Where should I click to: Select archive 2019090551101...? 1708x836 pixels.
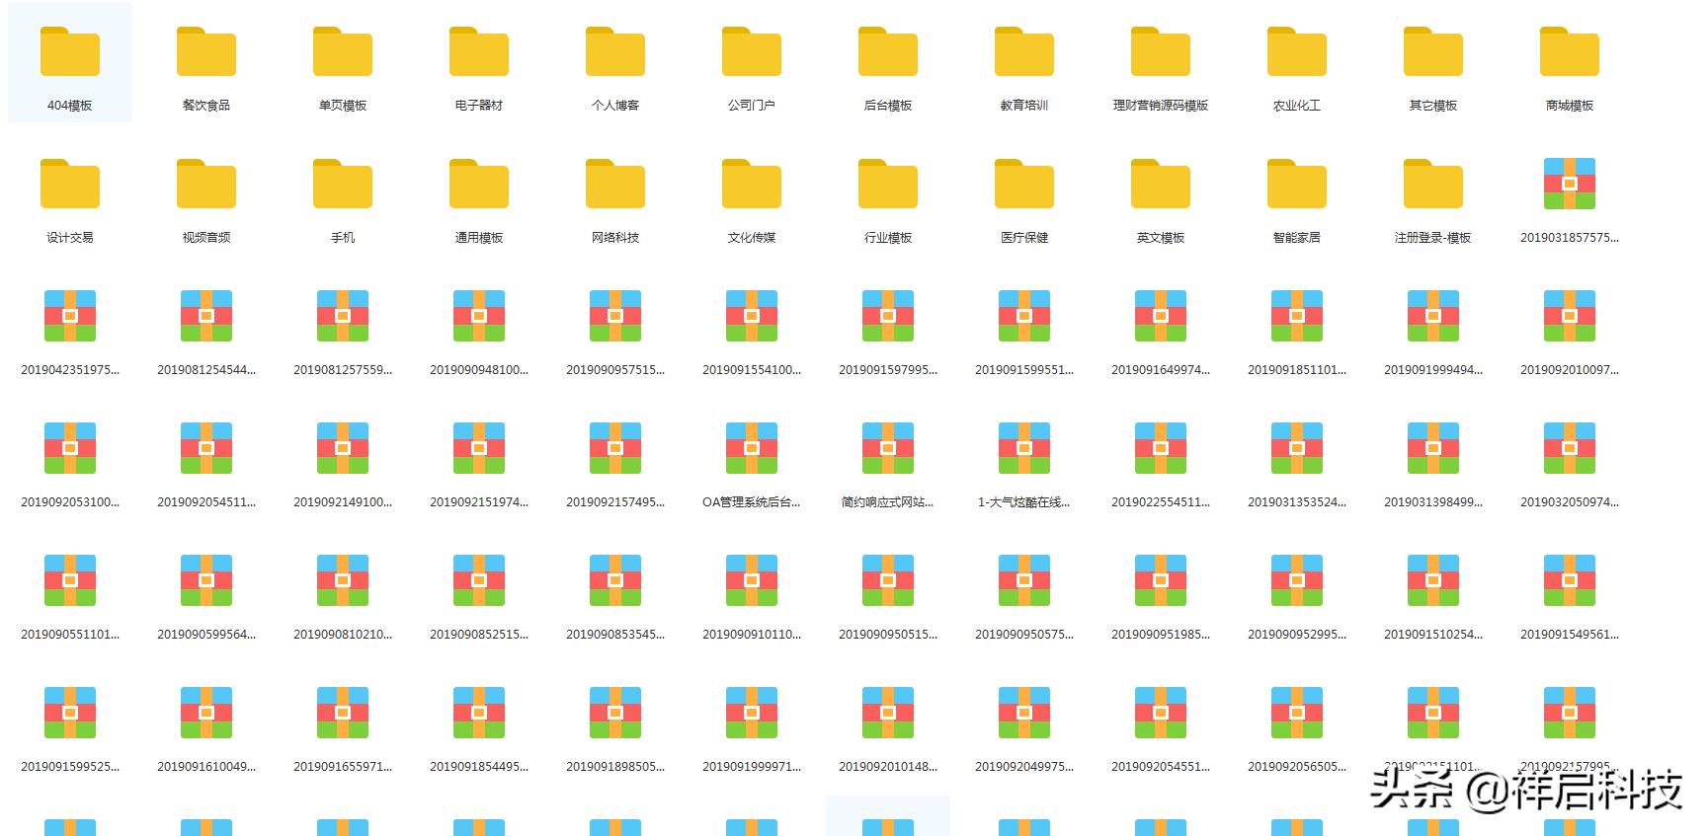(x=70, y=580)
